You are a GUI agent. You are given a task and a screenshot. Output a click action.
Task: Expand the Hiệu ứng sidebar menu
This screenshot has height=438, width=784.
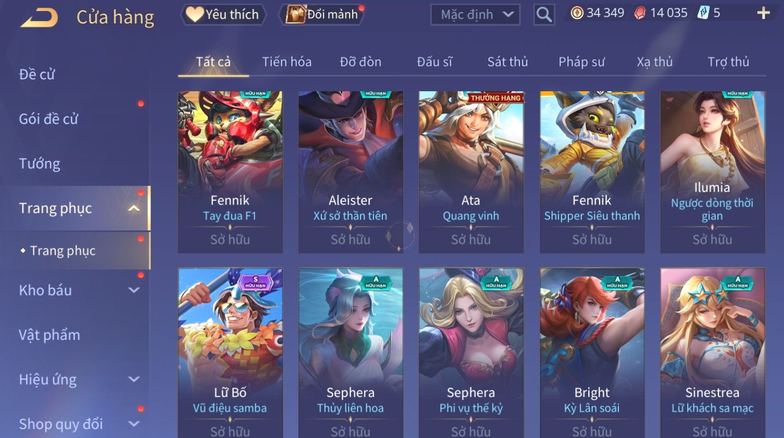134,380
